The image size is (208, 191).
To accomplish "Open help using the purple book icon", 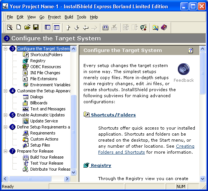I will point(164,27).
